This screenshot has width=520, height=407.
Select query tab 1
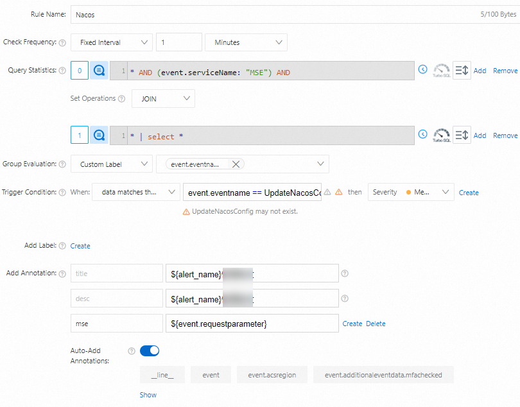click(80, 135)
